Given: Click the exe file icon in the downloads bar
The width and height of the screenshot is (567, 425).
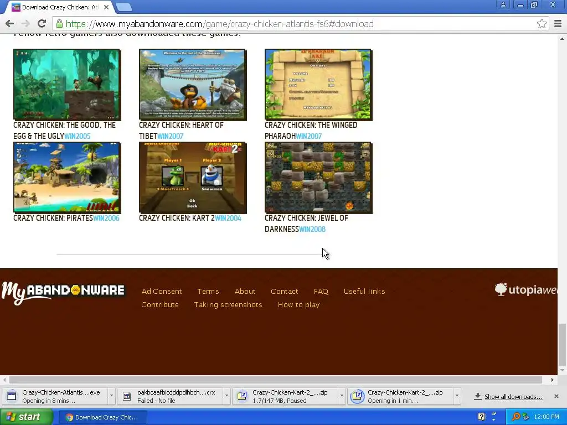Looking at the screenshot, I should [12, 396].
